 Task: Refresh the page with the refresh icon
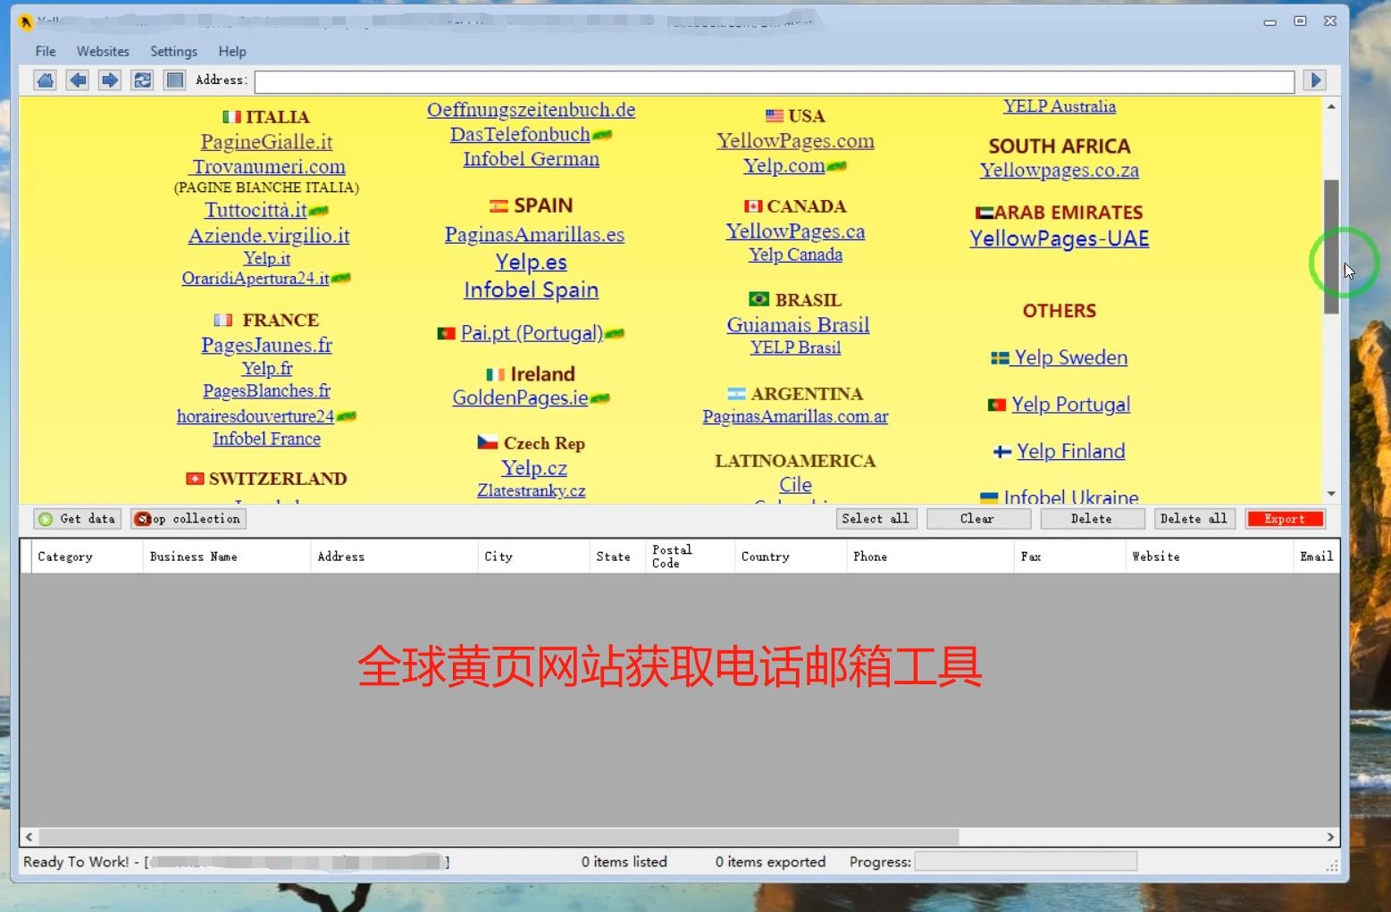tap(142, 79)
